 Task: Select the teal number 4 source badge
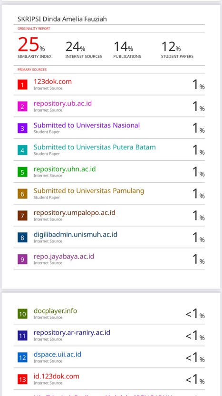tap(22, 150)
